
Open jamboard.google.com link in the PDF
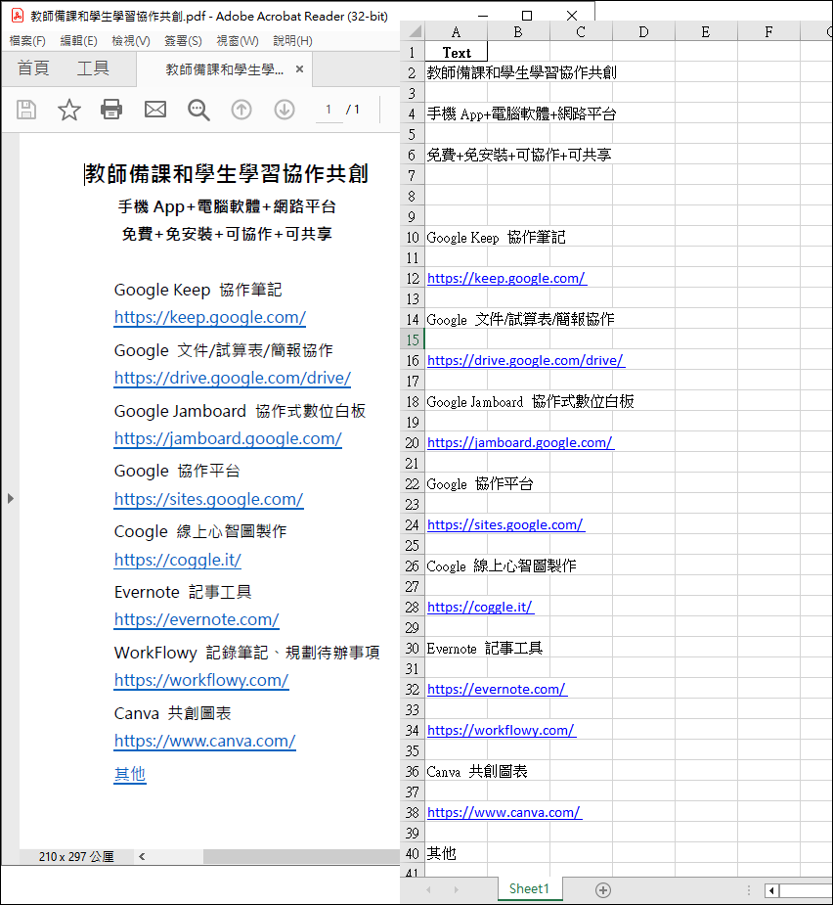coord(228,438)
